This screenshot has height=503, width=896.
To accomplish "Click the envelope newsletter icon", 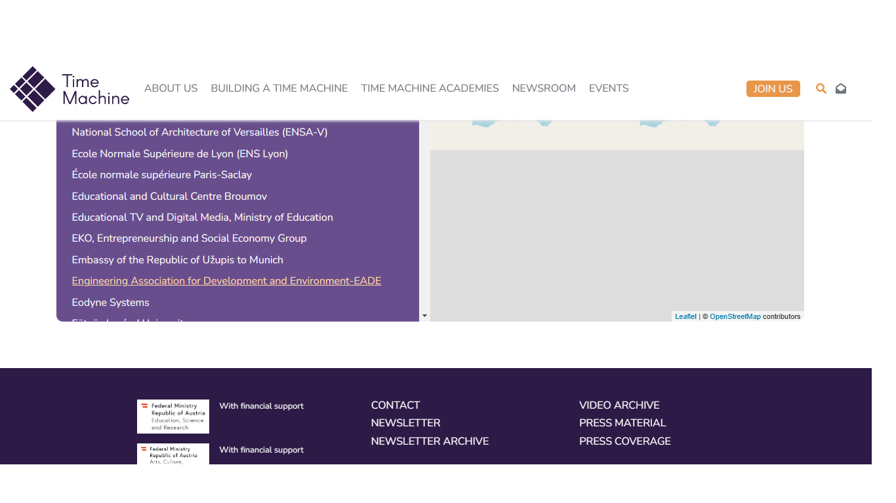I will click(x=841, y=88).
